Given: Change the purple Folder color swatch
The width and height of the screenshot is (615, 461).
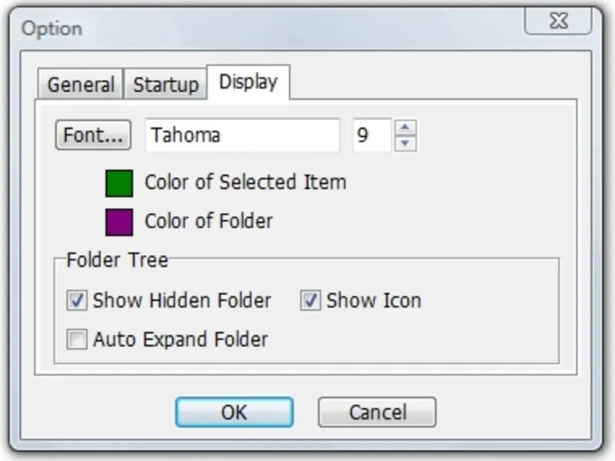Looking at the screenshot, I should [x=119, y=222].
